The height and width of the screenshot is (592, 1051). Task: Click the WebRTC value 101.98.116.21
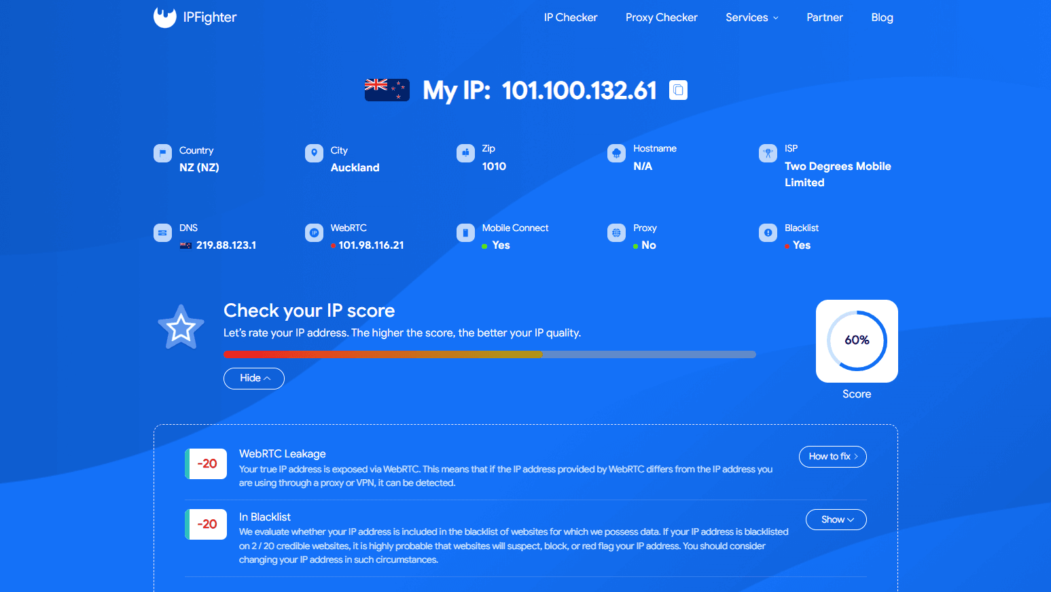click(x=372, y=245)
